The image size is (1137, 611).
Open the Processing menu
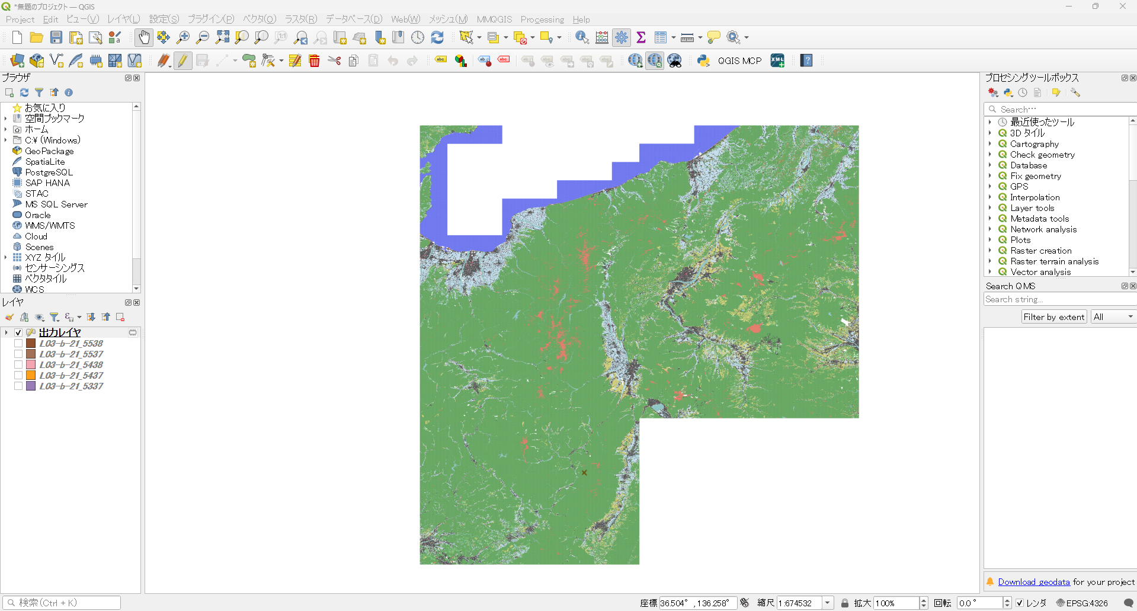542,20
